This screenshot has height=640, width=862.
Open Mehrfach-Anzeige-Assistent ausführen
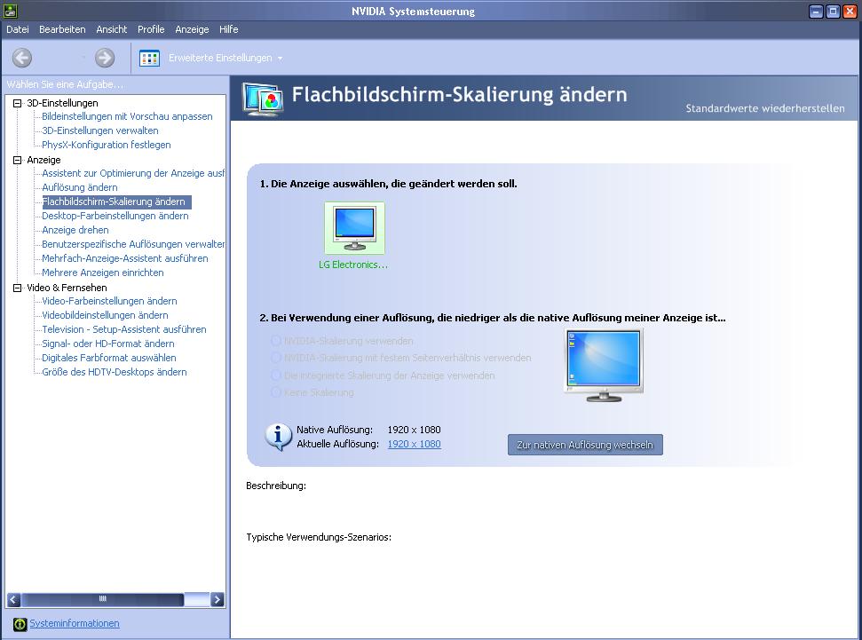click(125, 259)
